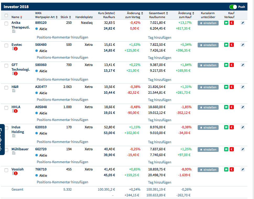Click Tag hinzufügen in the Evotec row
The width and height of the screenshot is (254, 199).
pyautogui.click(x=160, y=58)
